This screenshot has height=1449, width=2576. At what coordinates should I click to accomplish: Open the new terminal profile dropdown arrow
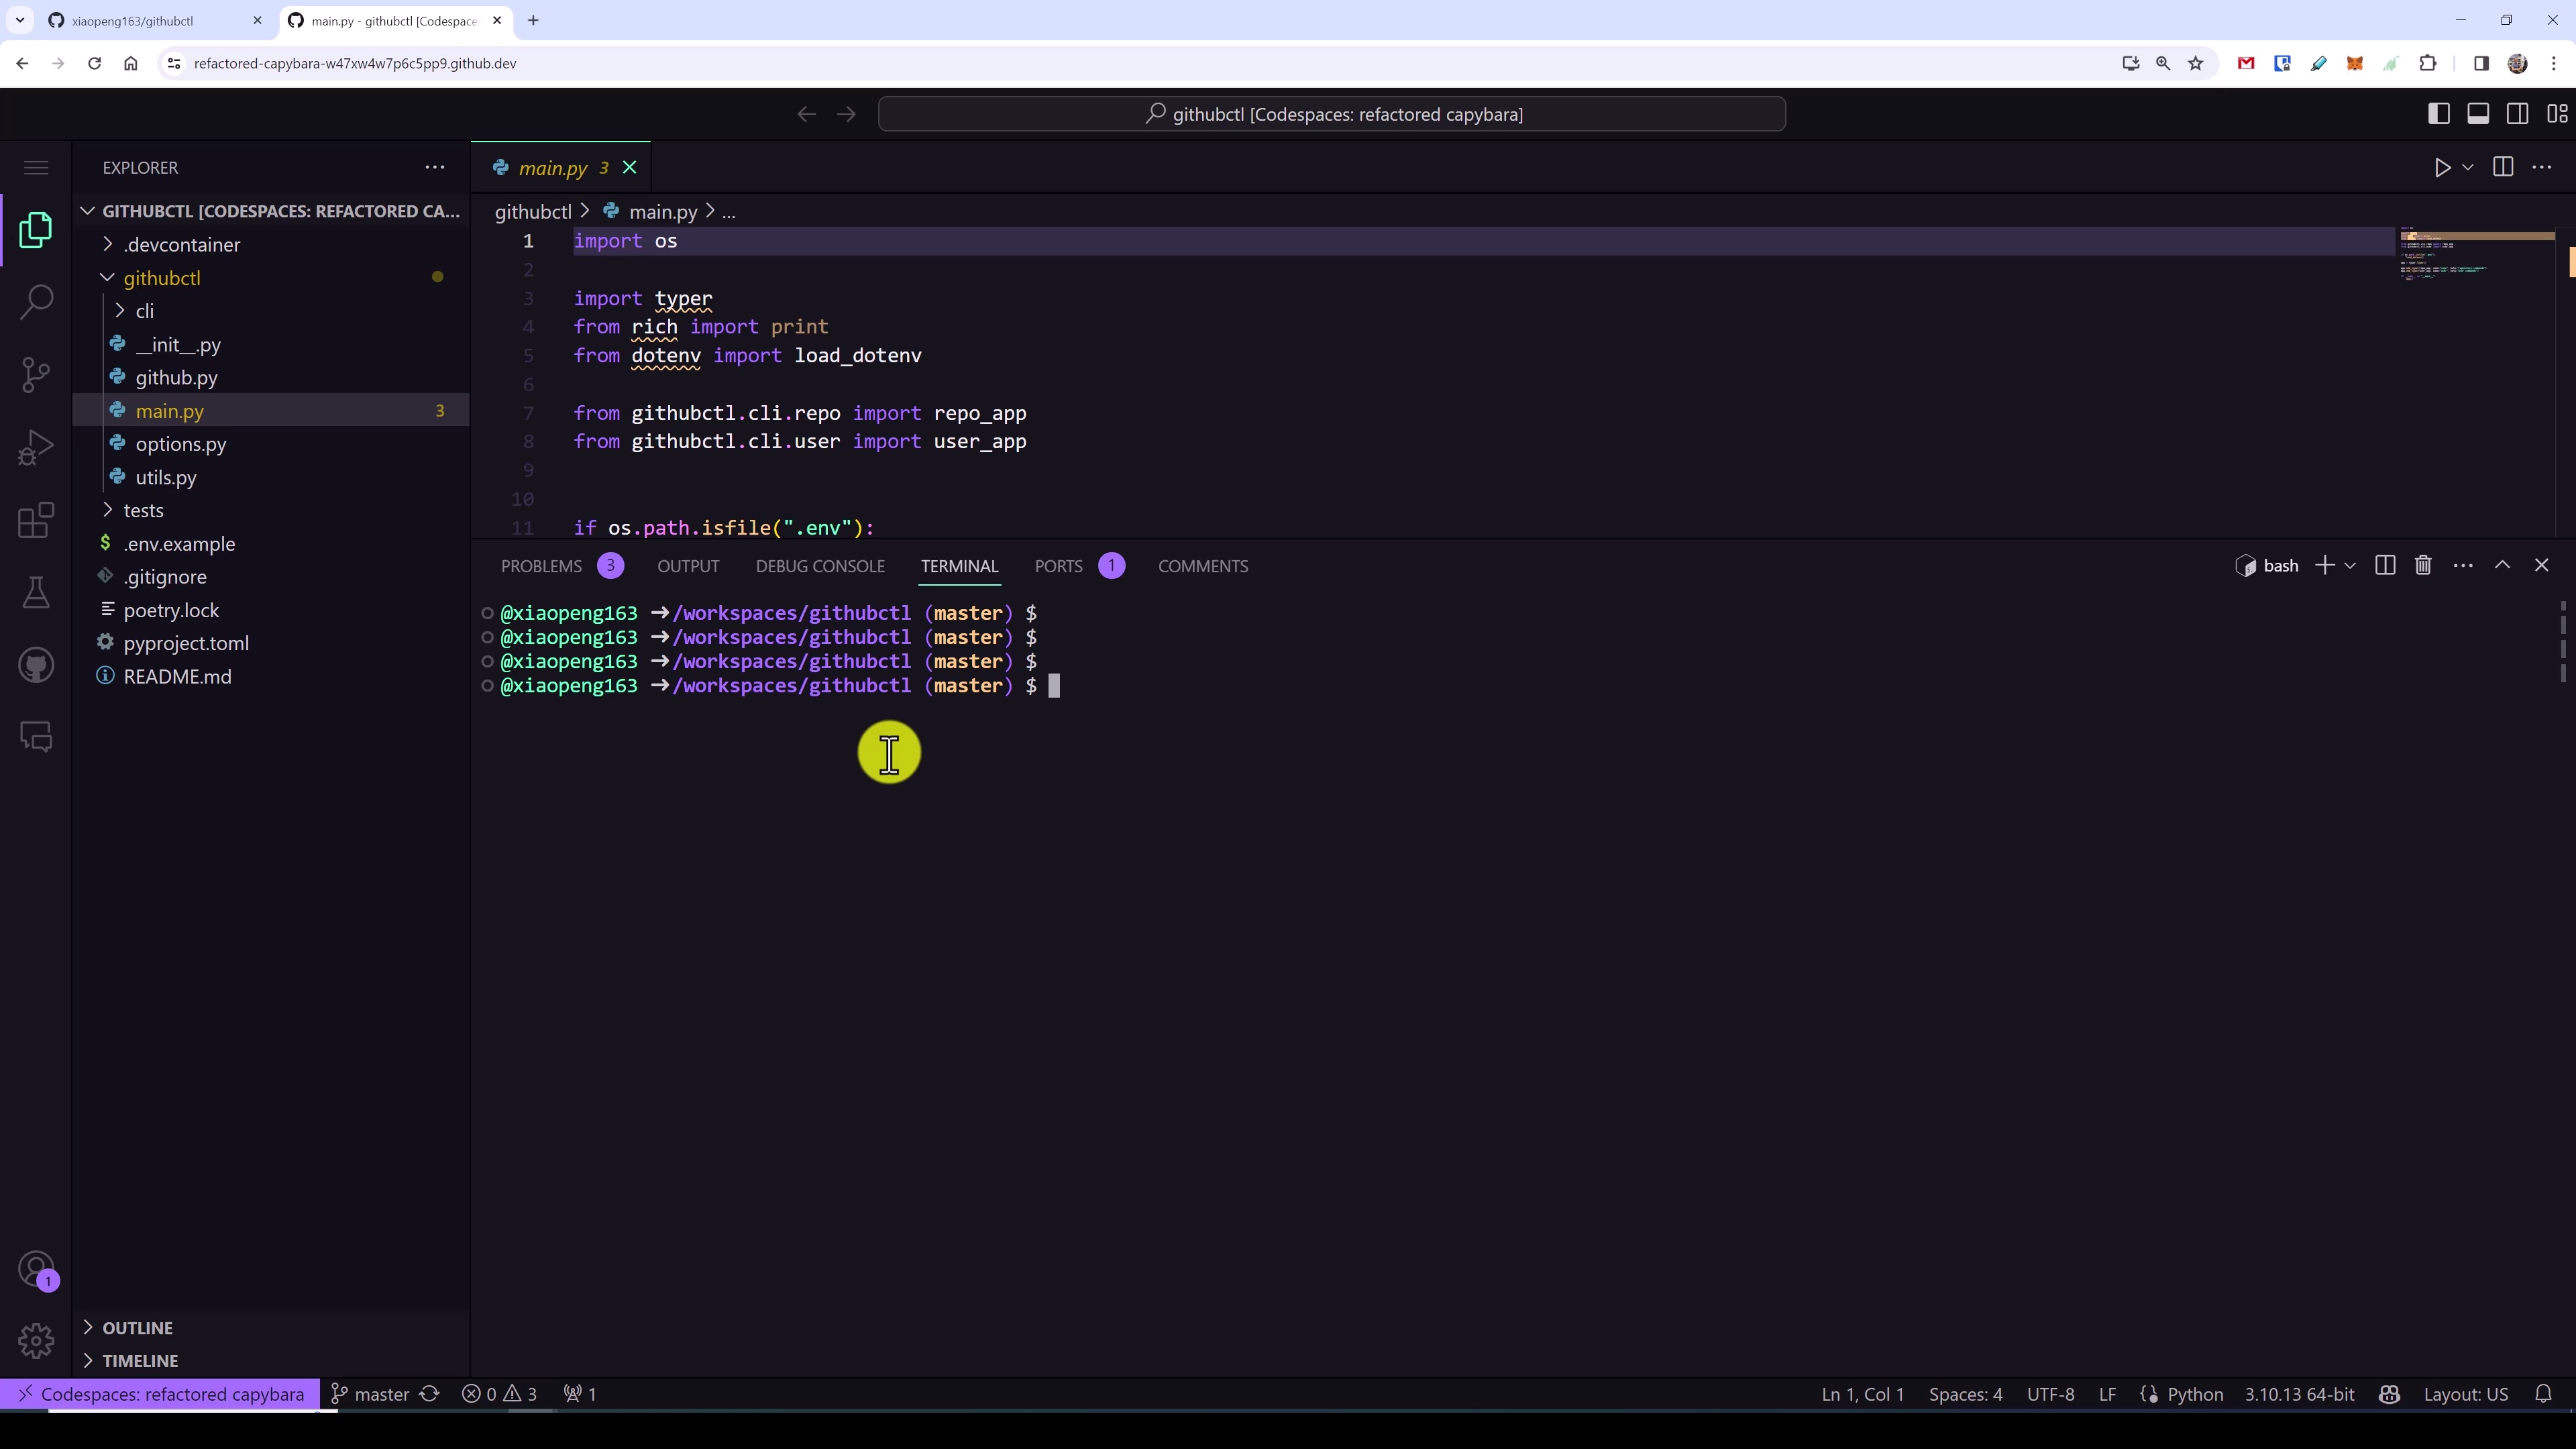click(x=2350, y=566)
